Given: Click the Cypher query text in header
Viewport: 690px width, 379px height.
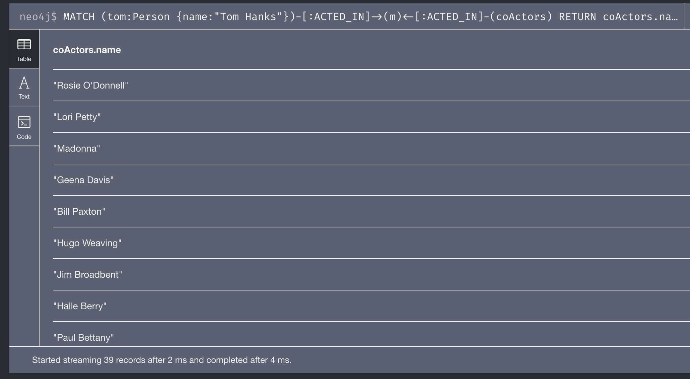Looking at the screenshot, I should pyautogui.click(x=370, y=17).
